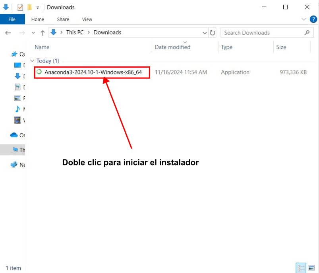Switch to Details view in status bar
This screenshot has width=319, height=273.
[301, 268]
